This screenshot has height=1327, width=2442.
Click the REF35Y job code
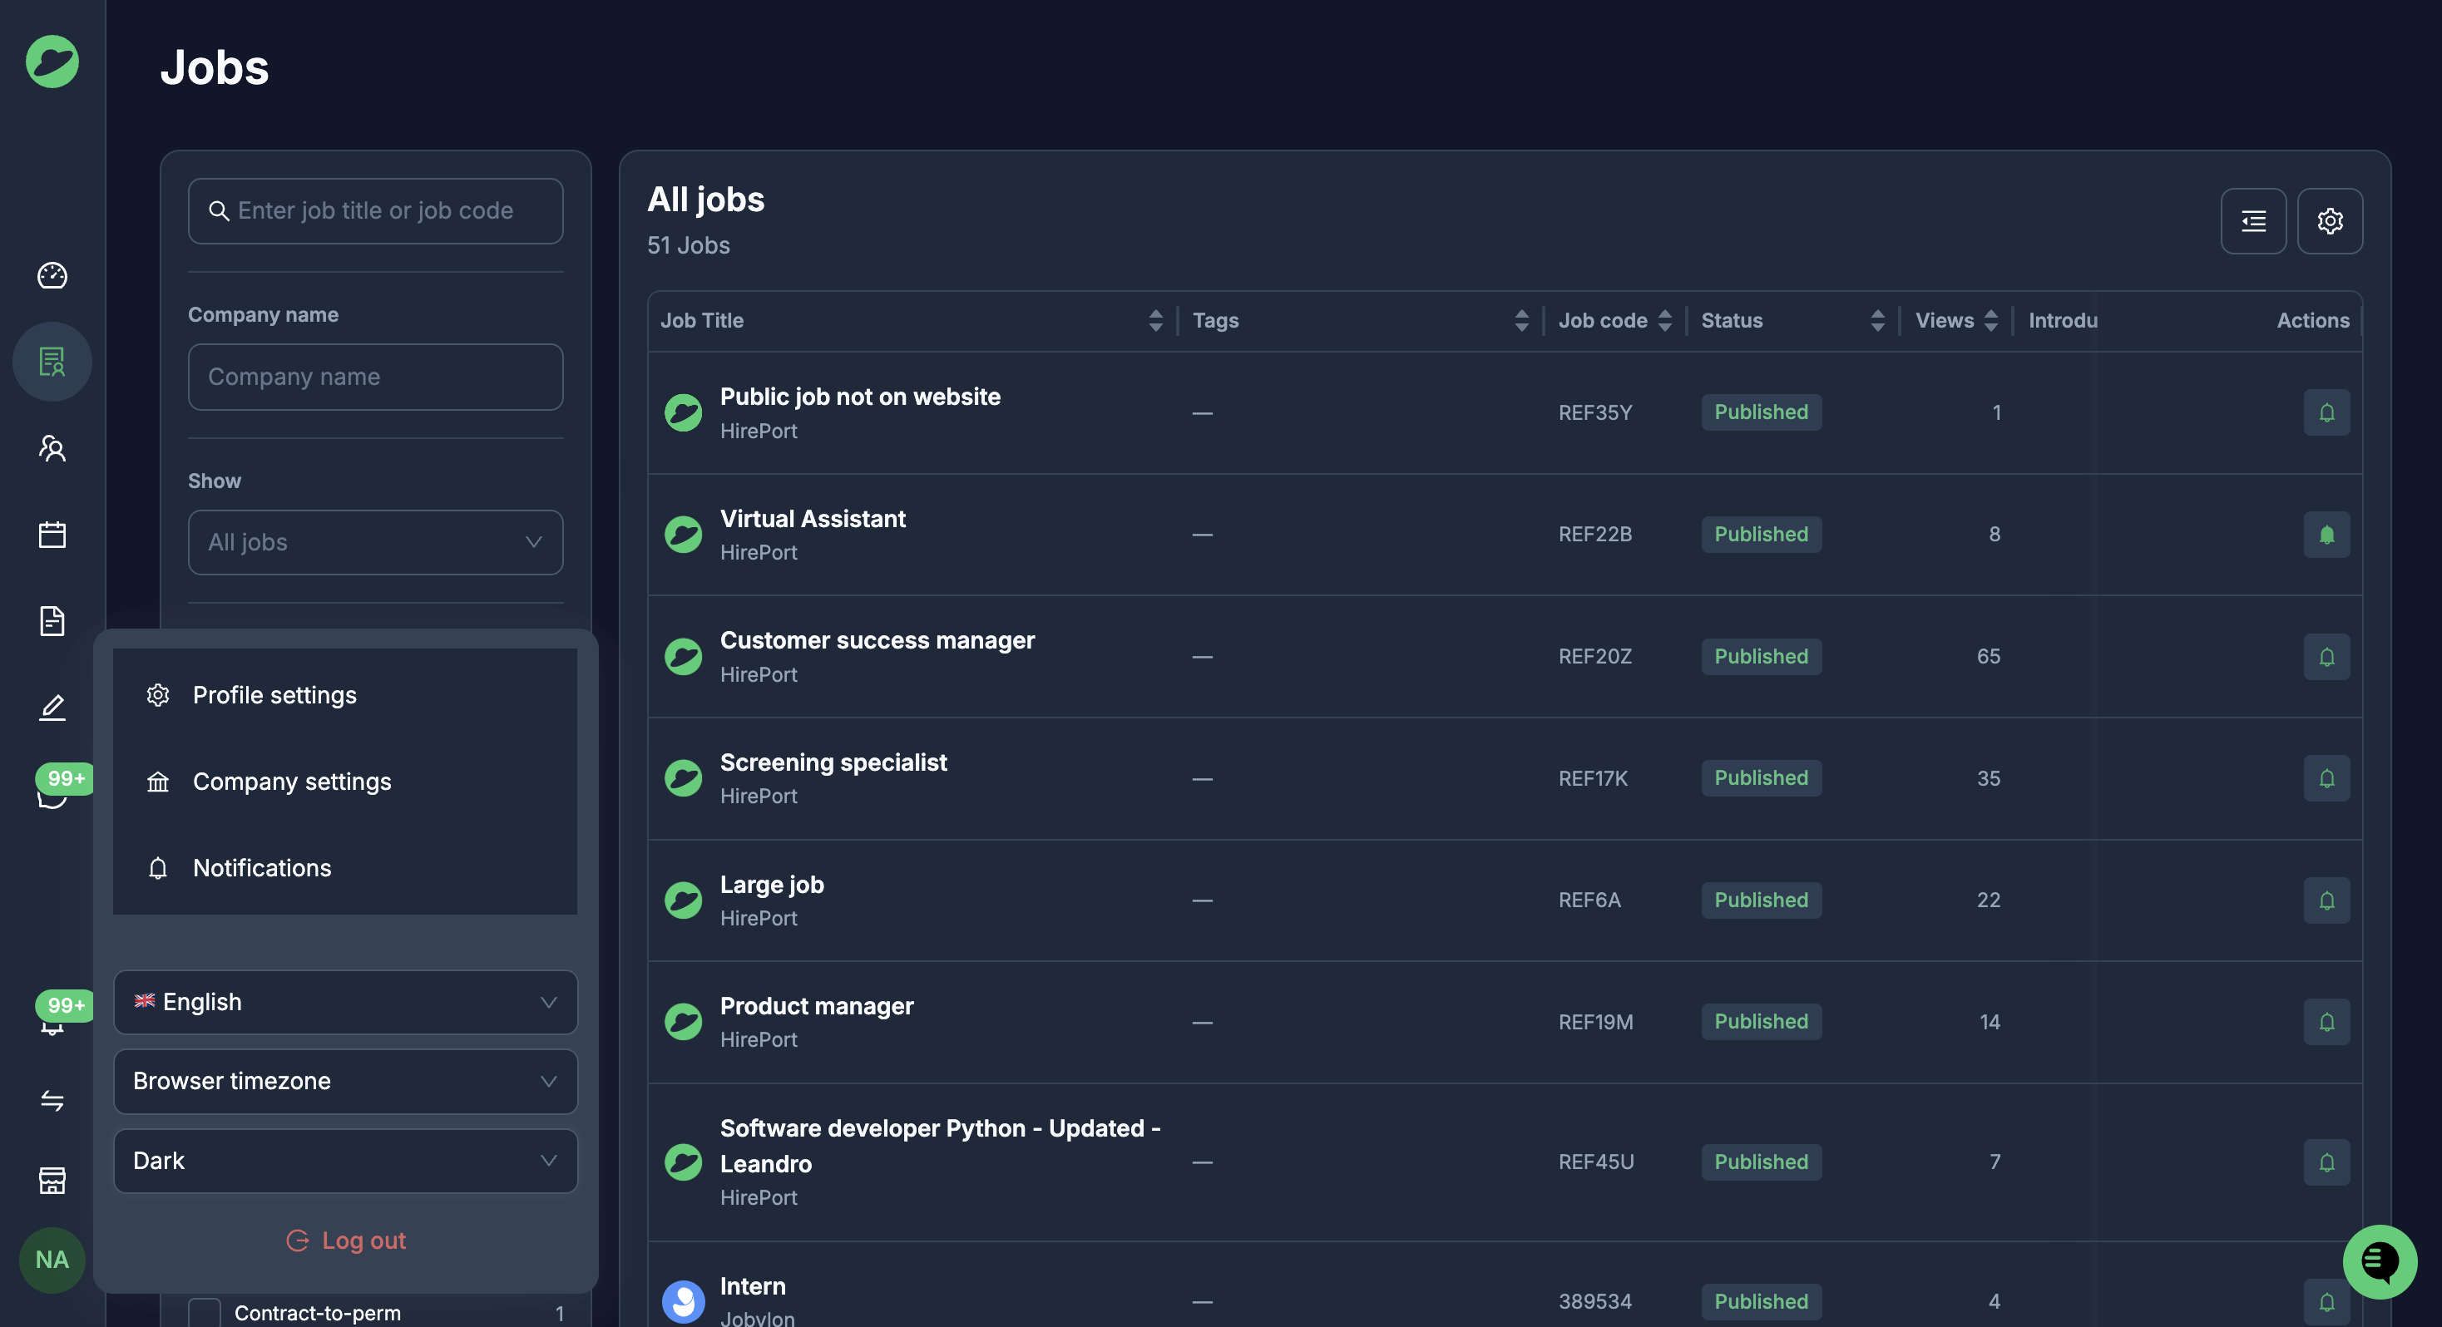[1595, 412]
